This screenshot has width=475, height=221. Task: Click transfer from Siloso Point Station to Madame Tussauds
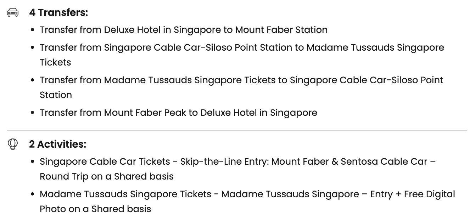coord(242,48)
